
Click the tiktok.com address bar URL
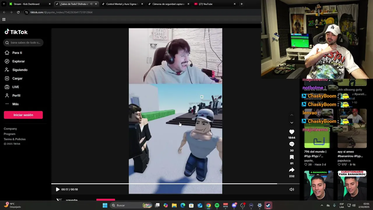[x=61, y=12]
